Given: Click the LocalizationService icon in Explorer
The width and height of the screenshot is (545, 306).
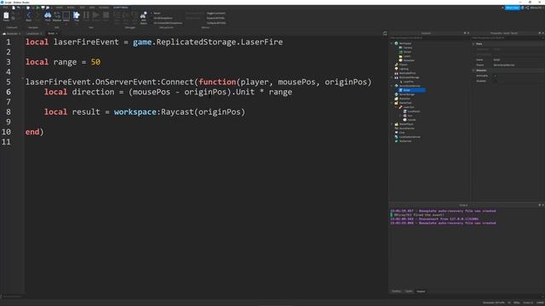Looking at the screenshot, I should (396, 137).
